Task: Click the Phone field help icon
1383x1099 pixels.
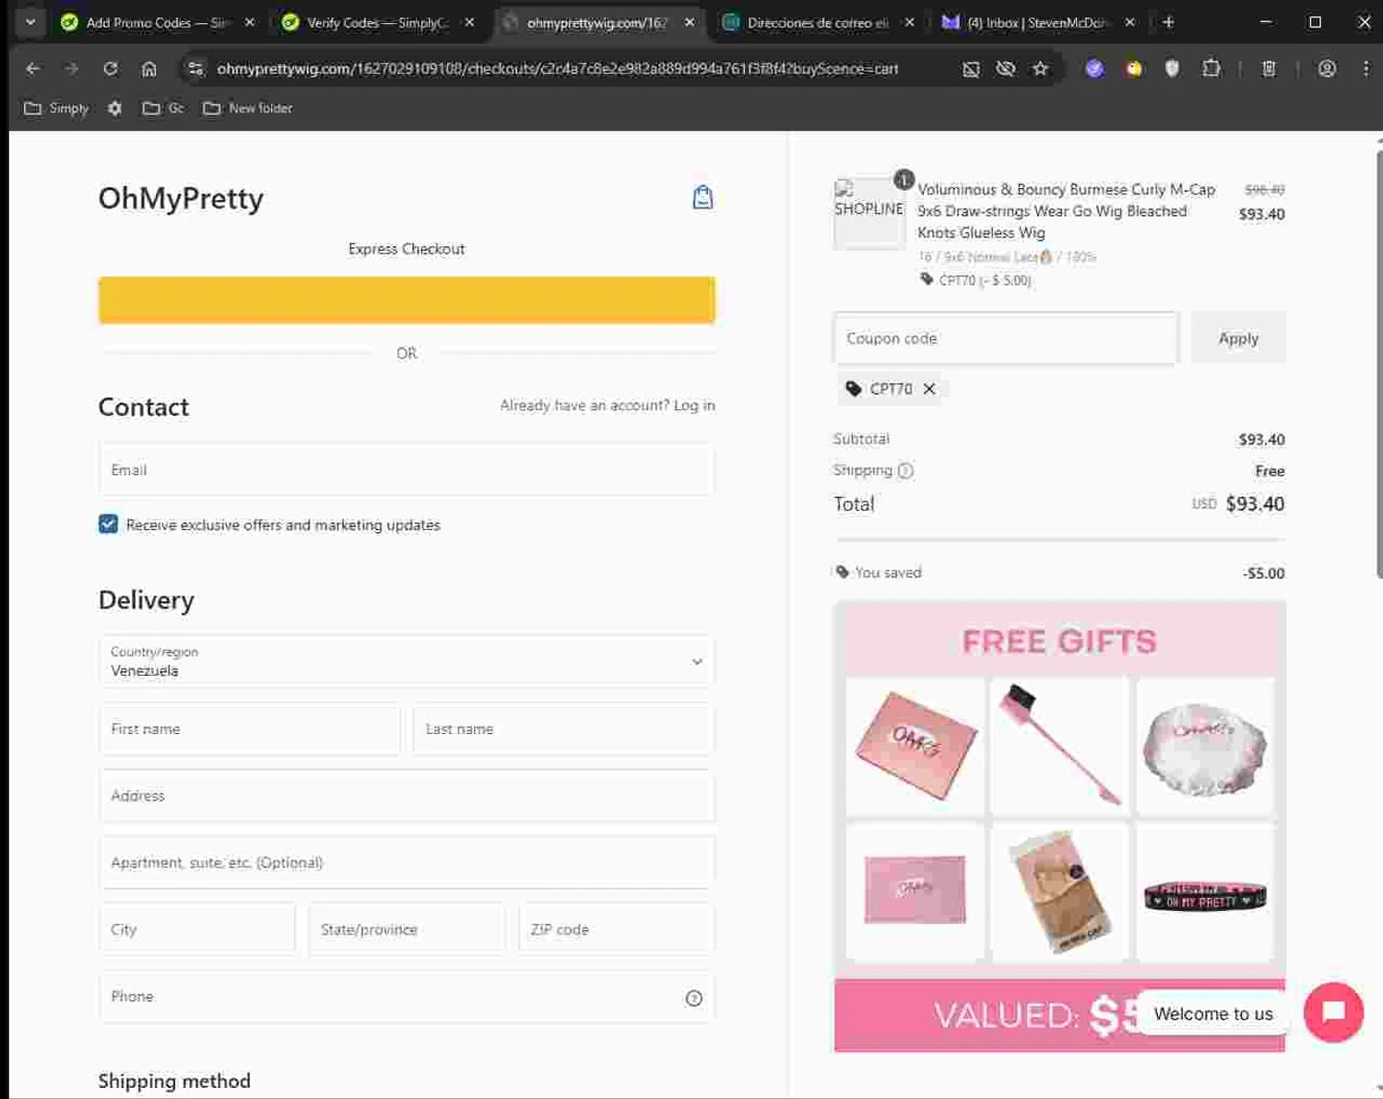Action: pyautogui.click(x=694, y=998)
